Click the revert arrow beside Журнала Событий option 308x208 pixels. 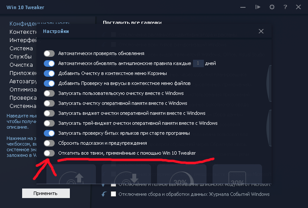[104, 194]
